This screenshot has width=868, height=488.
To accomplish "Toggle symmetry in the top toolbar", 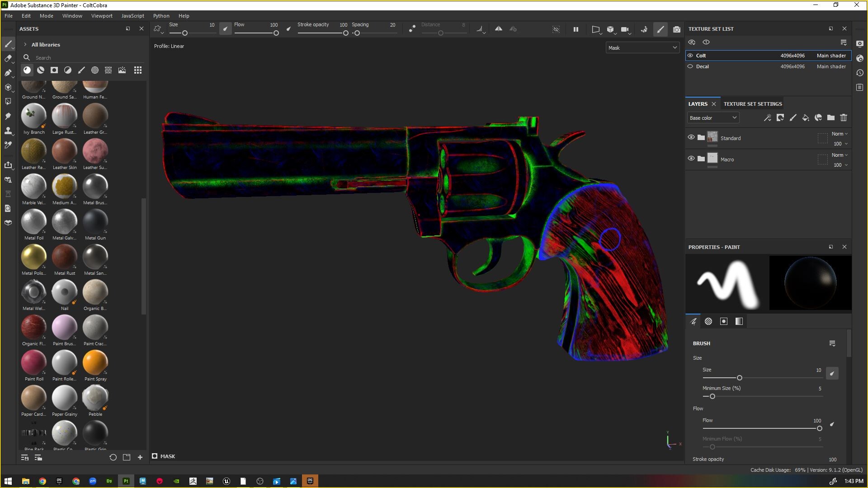I will [498, 29].
